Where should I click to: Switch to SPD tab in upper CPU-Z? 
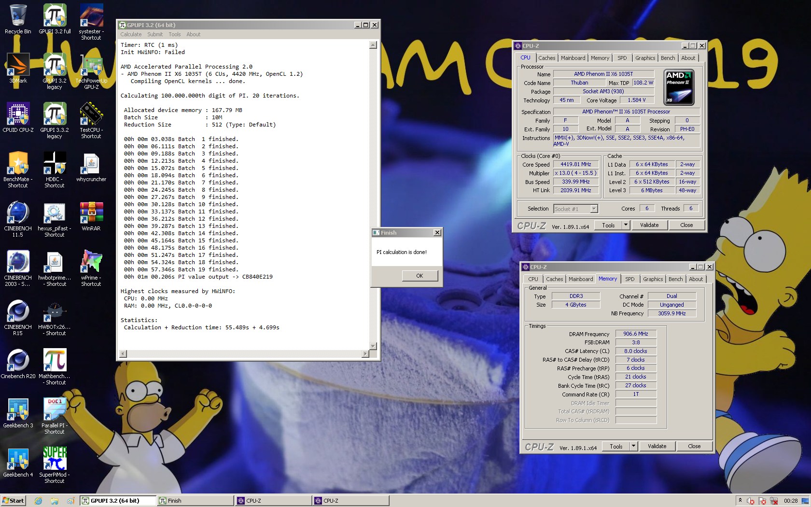pos(622,58)
